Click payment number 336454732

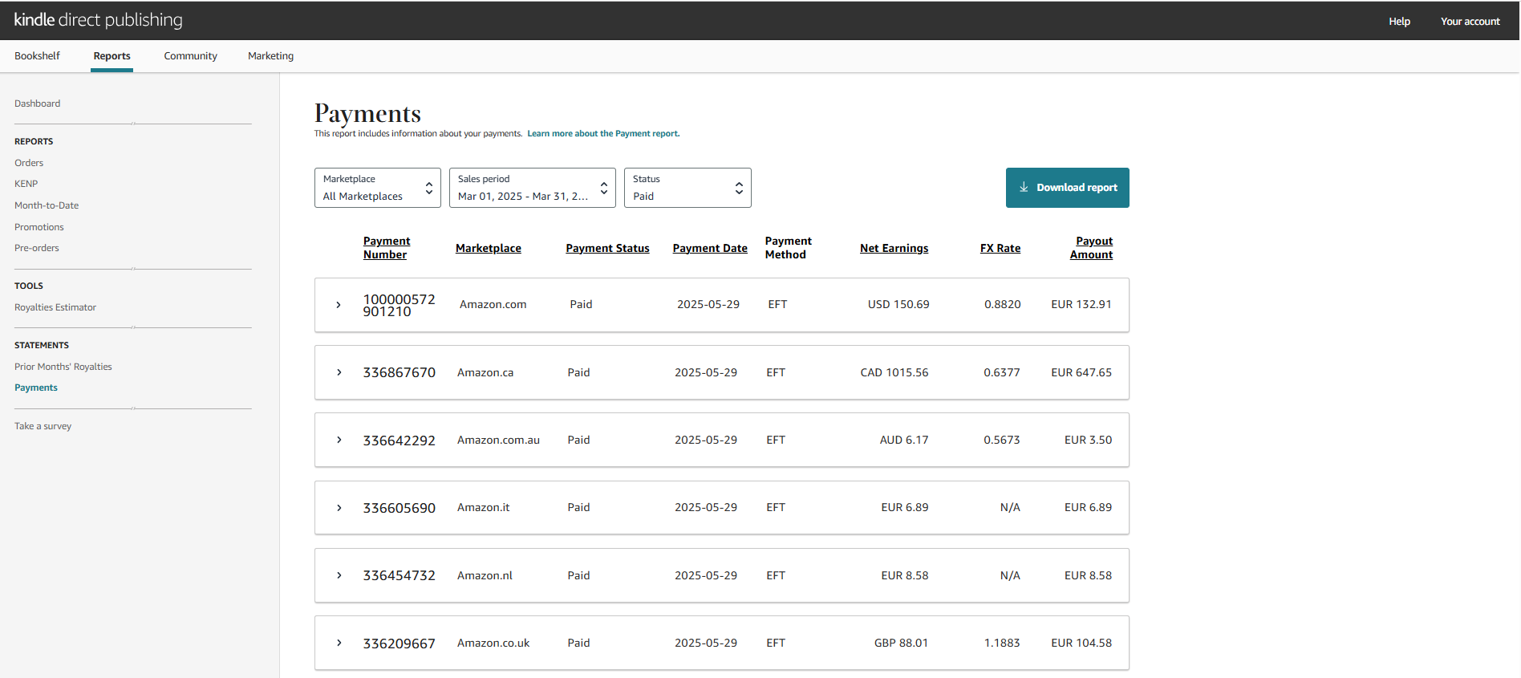point(399,575)
